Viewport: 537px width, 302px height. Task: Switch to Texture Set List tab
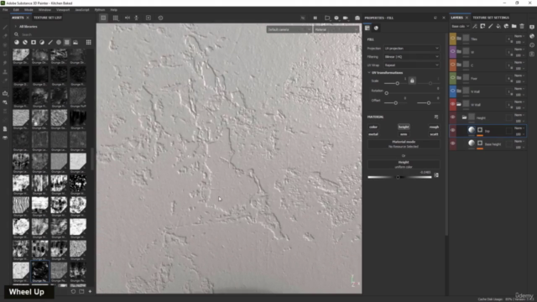pos(48,18)
